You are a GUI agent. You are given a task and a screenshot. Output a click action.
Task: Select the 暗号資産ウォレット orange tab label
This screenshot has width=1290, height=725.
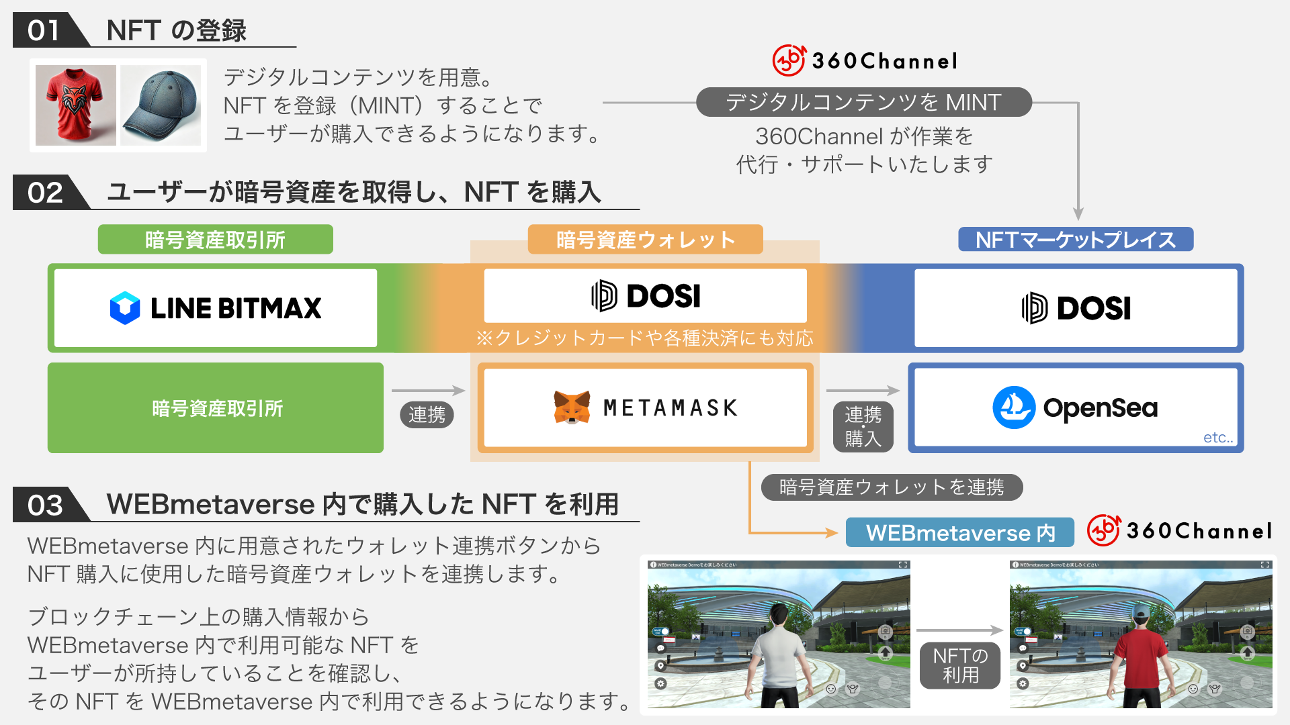[645, 240]
